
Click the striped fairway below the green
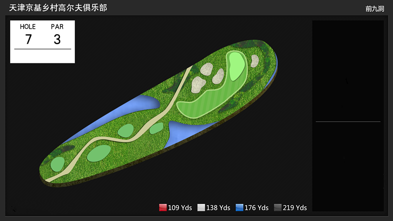205,103
